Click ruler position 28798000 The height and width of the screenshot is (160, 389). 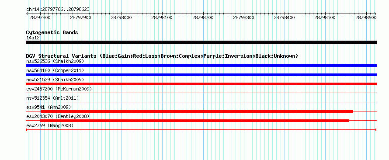pos(121,17)
